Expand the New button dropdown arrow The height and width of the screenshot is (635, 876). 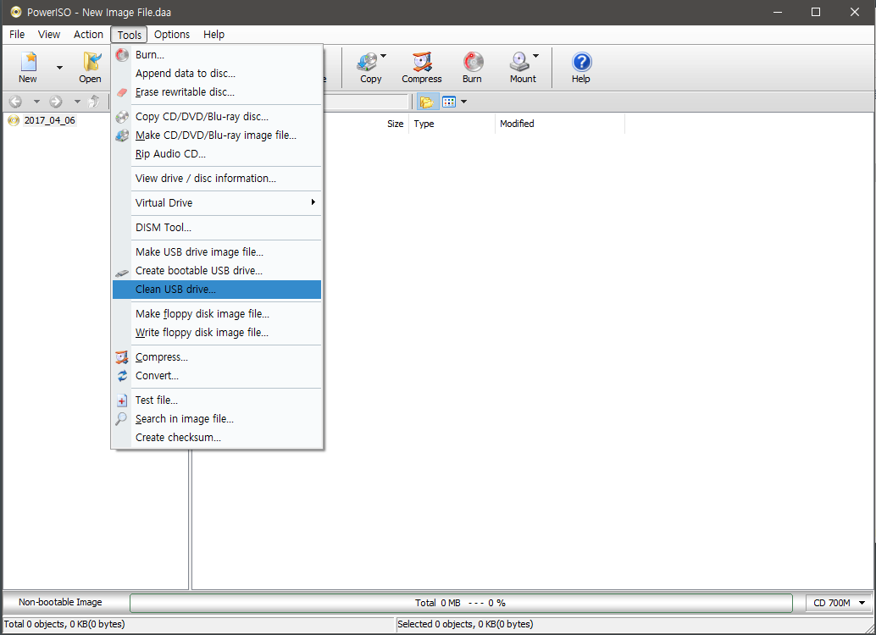(59, 68)
